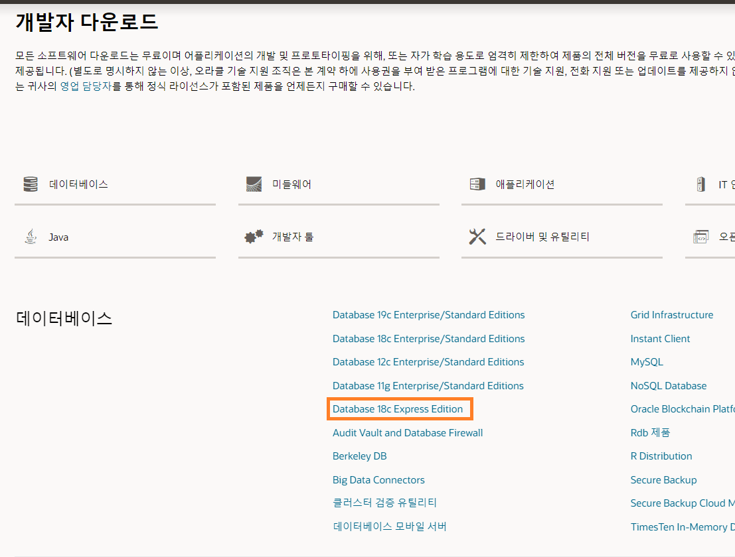The image size is (735, 557).
Task: Open Database 18c Express Edition link
Action: point(398,409)
